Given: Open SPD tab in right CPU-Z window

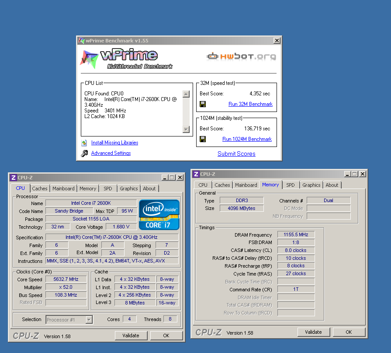Looking at the screenshot, I should [x=291, y=185].
